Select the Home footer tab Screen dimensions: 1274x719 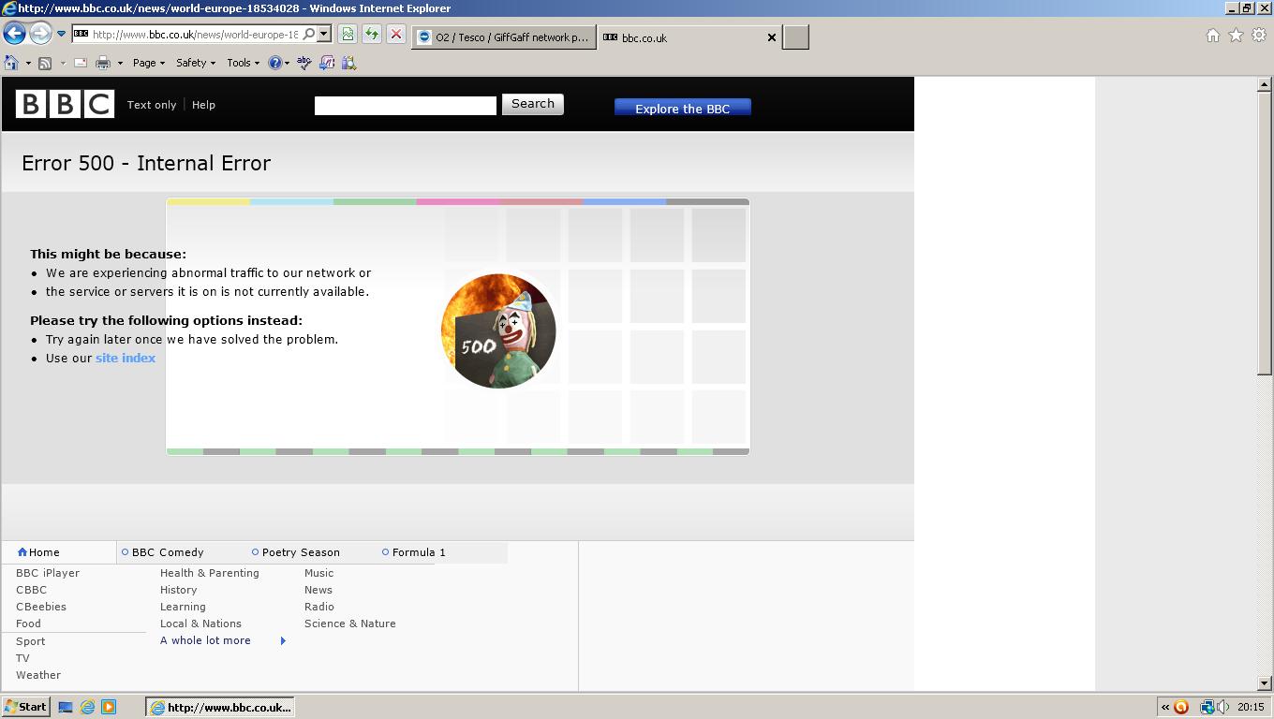coord(39,552)
